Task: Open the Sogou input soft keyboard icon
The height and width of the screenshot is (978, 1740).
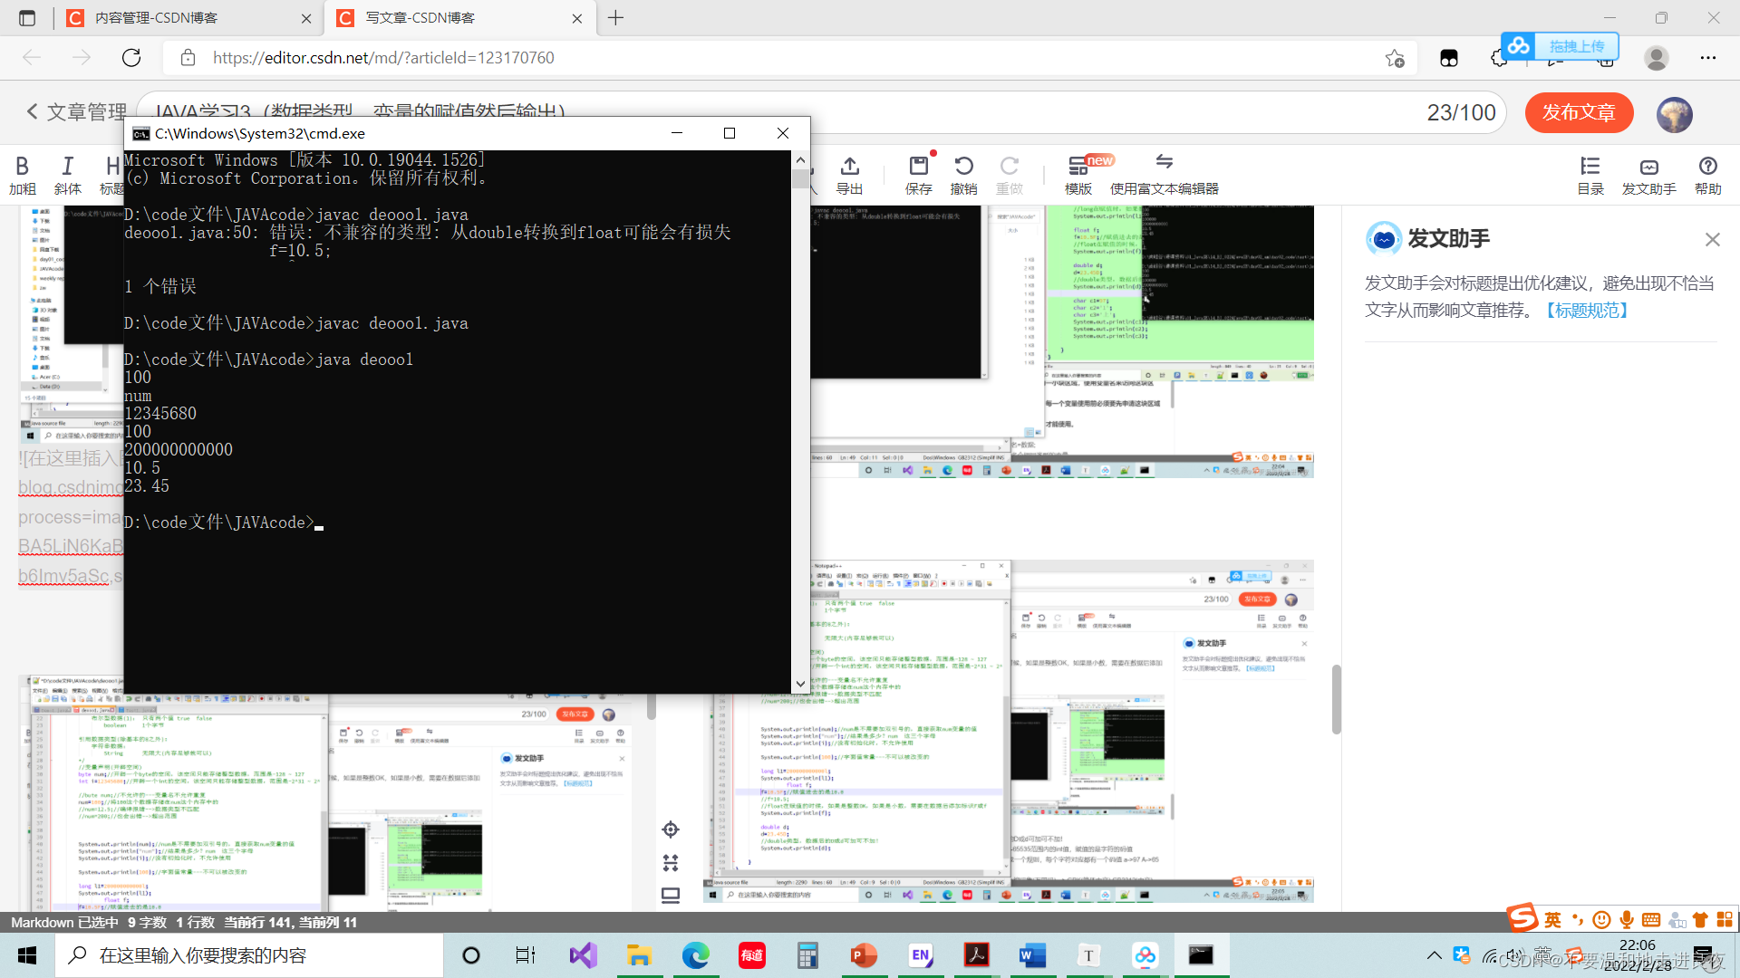Action: click(1651, 920)
